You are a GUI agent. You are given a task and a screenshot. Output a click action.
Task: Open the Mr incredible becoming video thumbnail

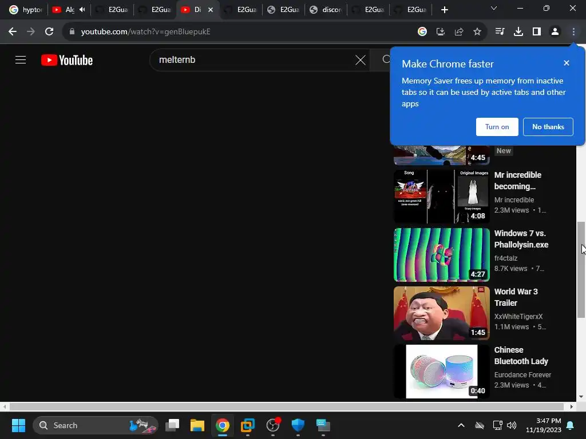[441, 197]
